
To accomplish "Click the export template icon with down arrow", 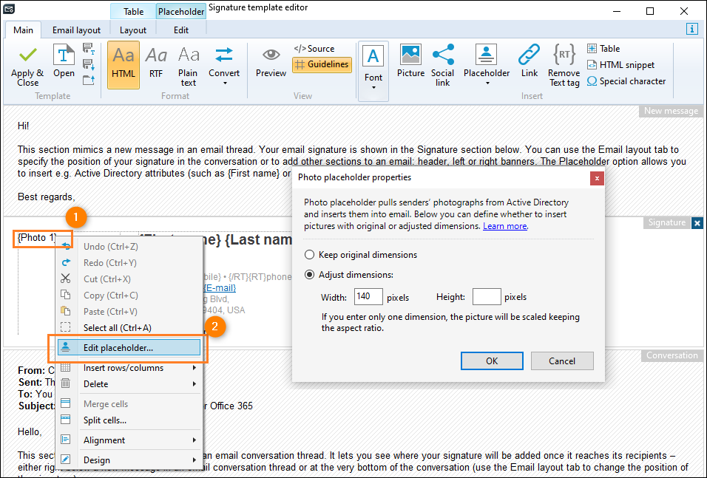I will click(x=89, y=64).
